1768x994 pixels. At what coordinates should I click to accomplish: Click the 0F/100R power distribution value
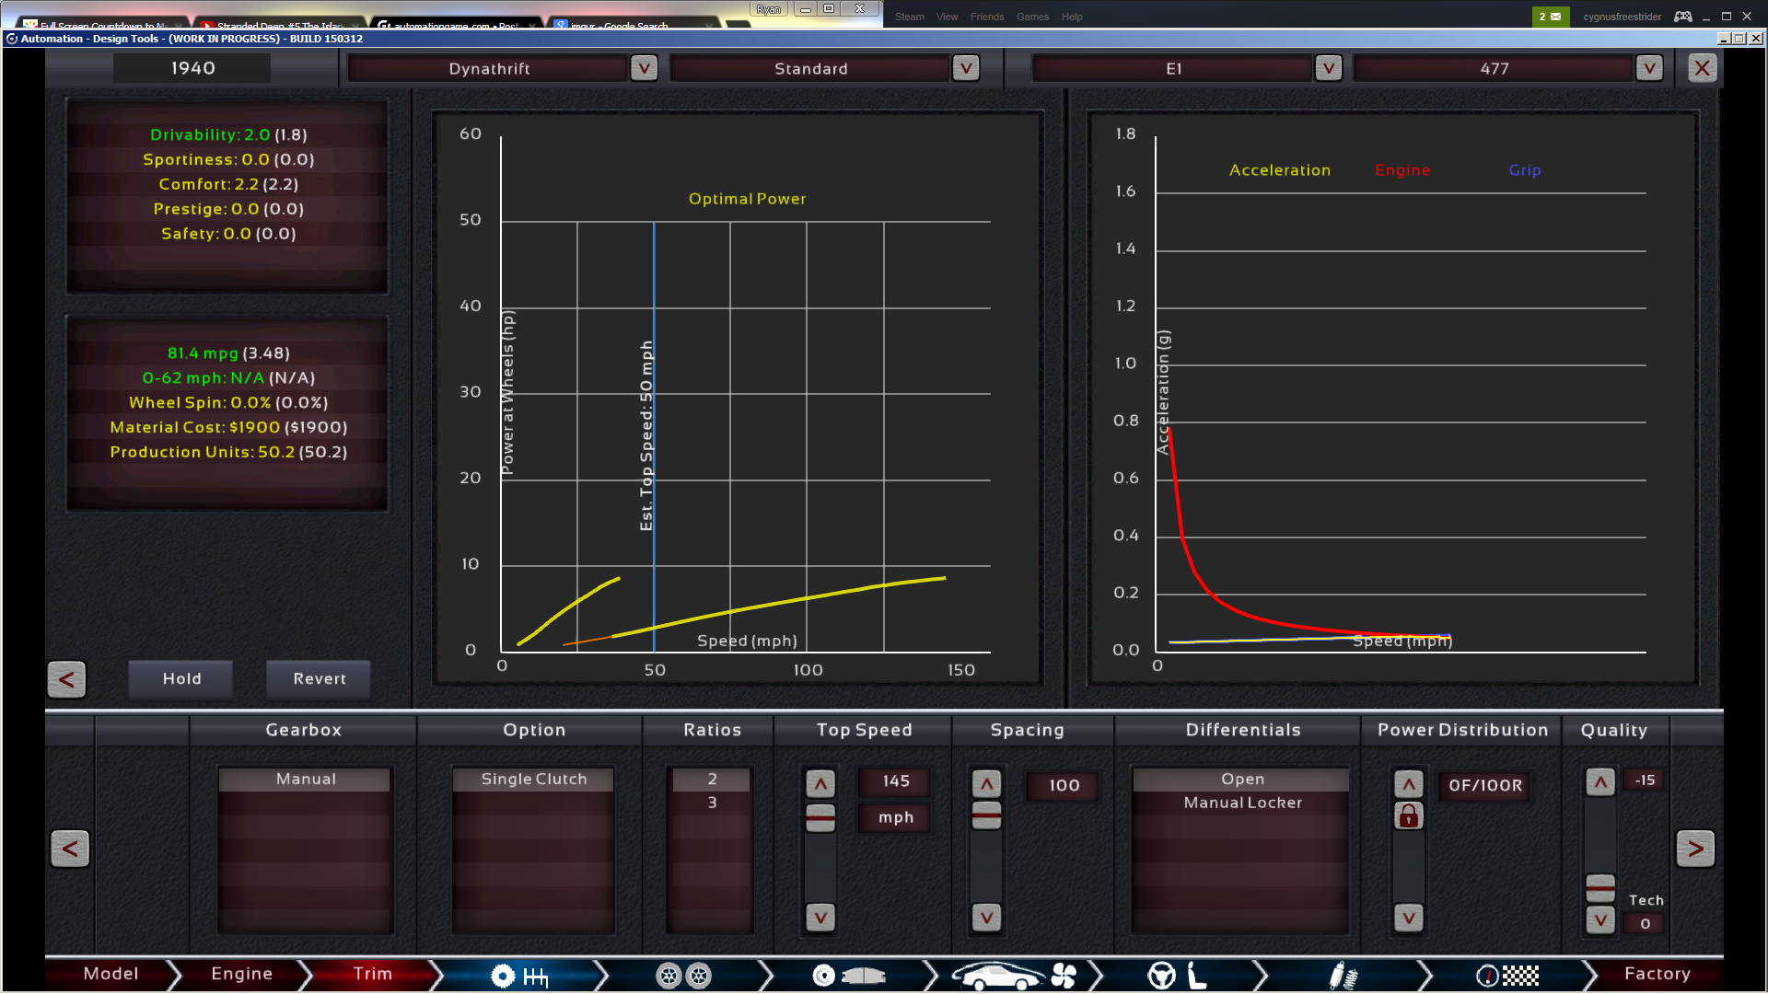point(1484,786)
